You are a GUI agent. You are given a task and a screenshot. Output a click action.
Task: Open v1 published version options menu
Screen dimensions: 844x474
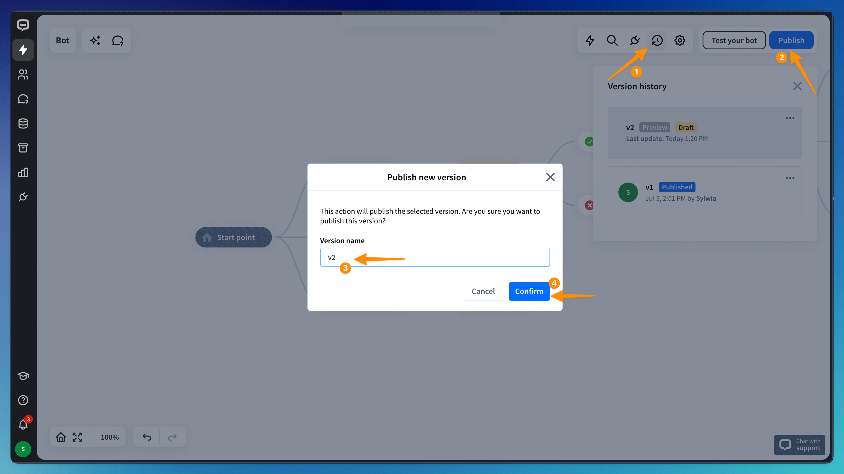click(790, 178)
